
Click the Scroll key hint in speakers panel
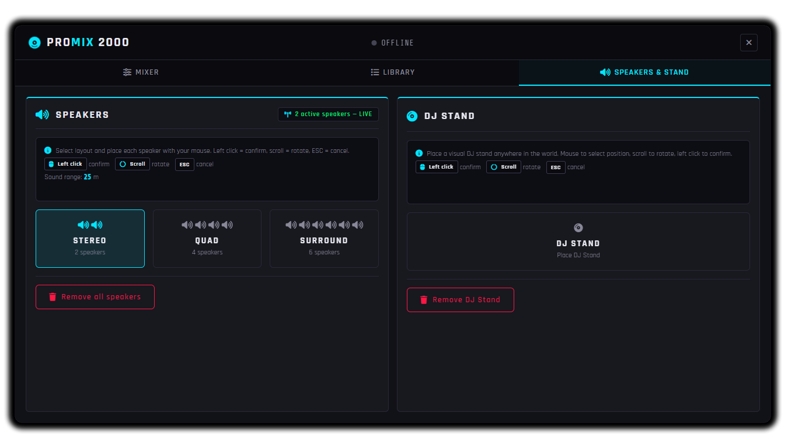tap(133, 164)
